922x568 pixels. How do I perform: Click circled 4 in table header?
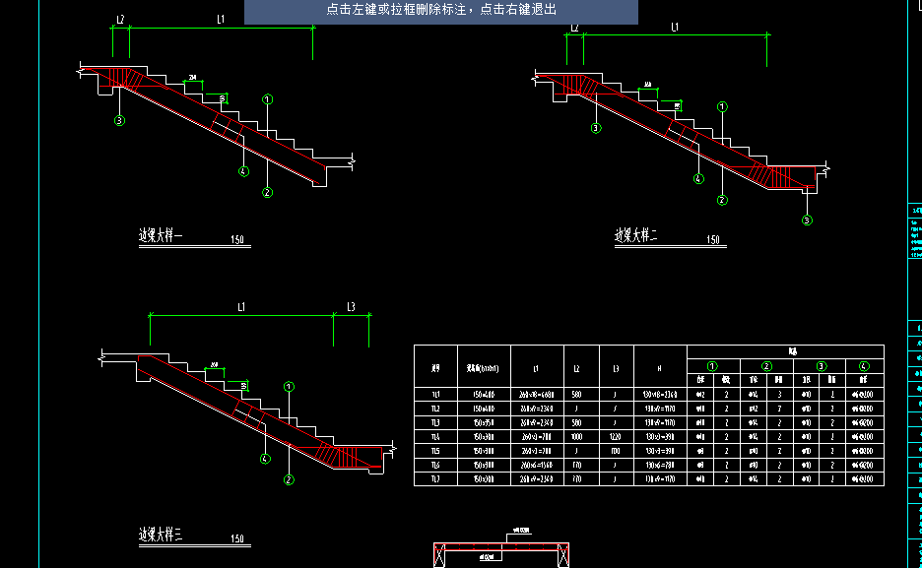[x=864, y=366]
